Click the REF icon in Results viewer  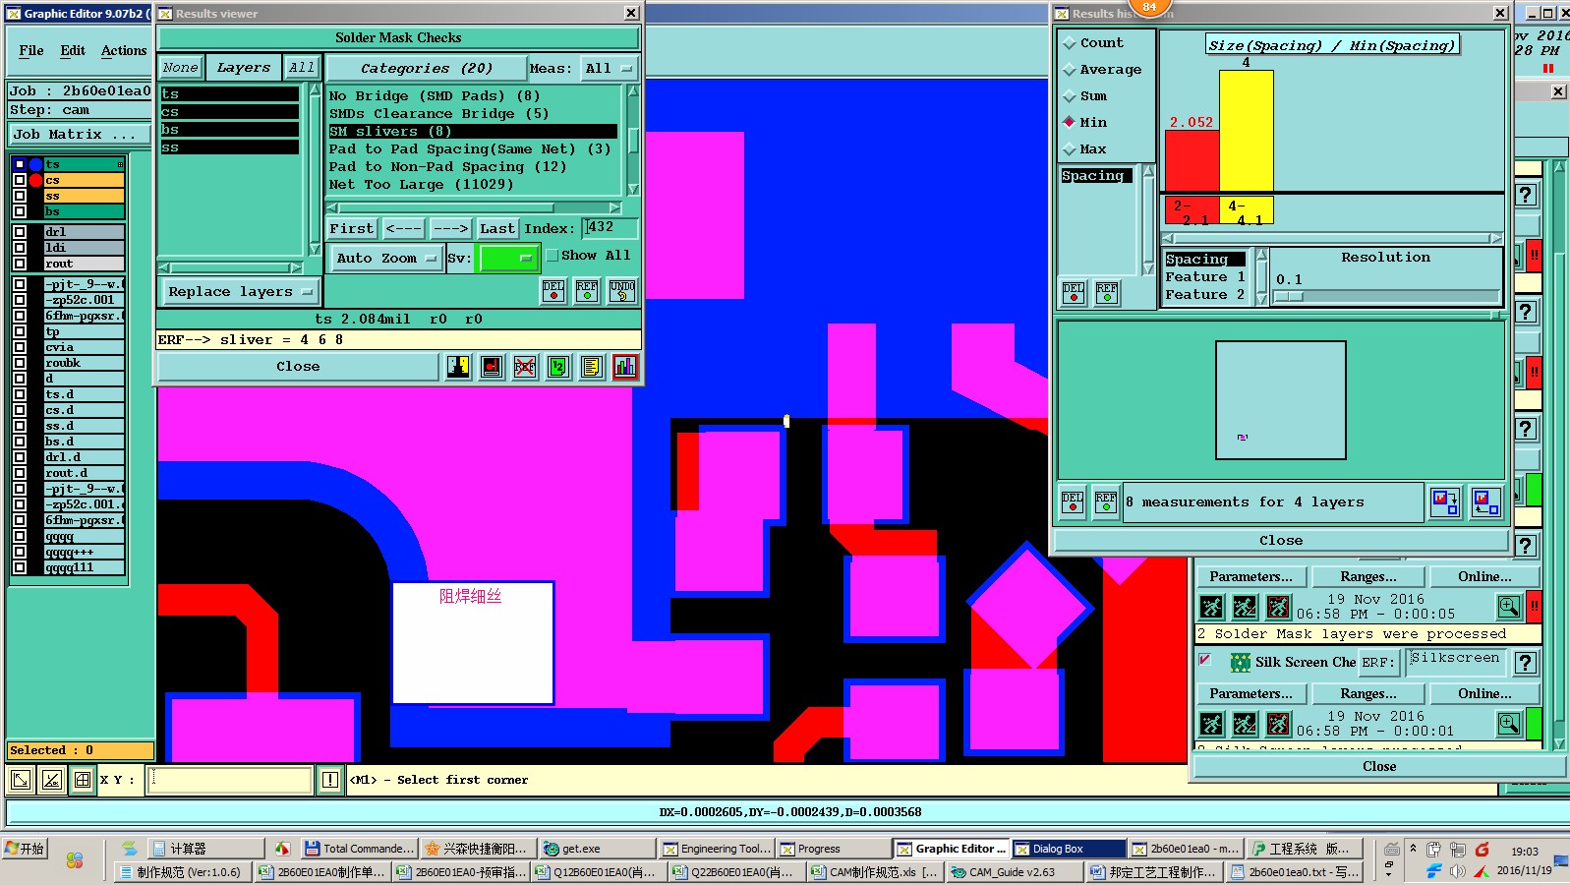click(587, 290)
